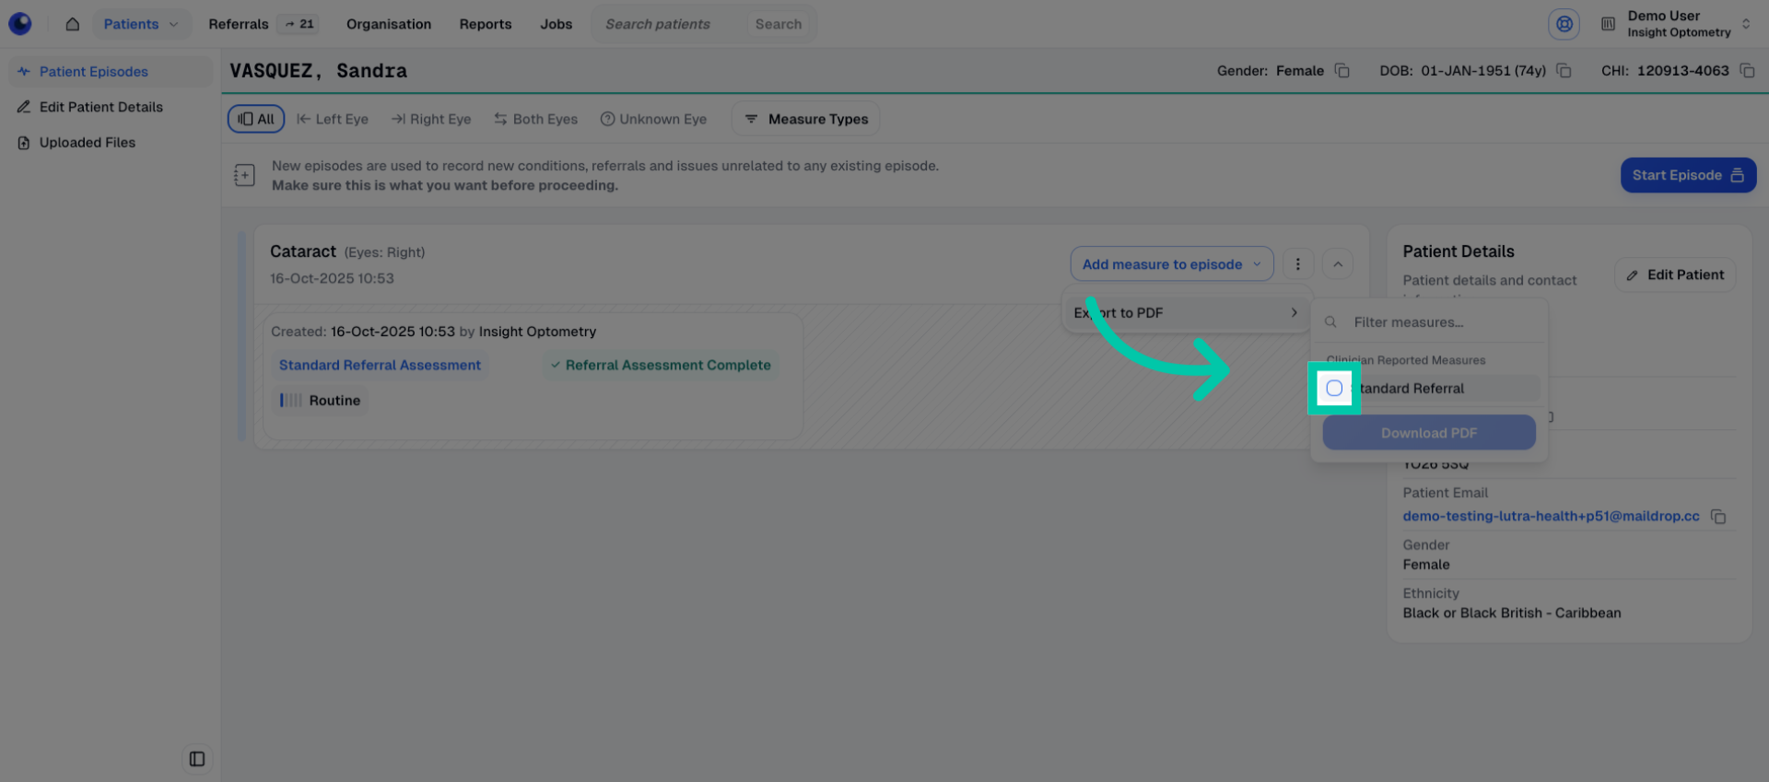This screenshot has width=1769, height=782.
Task: Click Edit Patient button
Action: click(1675, 274)
